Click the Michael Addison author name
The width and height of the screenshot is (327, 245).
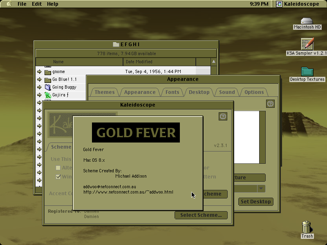pyautogui.click(x=131, y=176)
